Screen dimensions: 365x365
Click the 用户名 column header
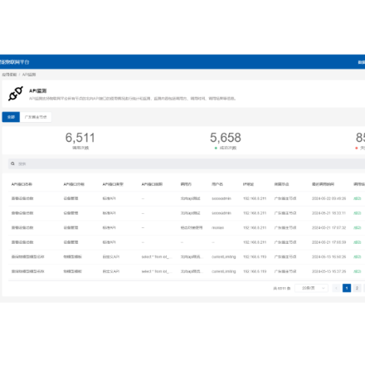click(217, 184)
